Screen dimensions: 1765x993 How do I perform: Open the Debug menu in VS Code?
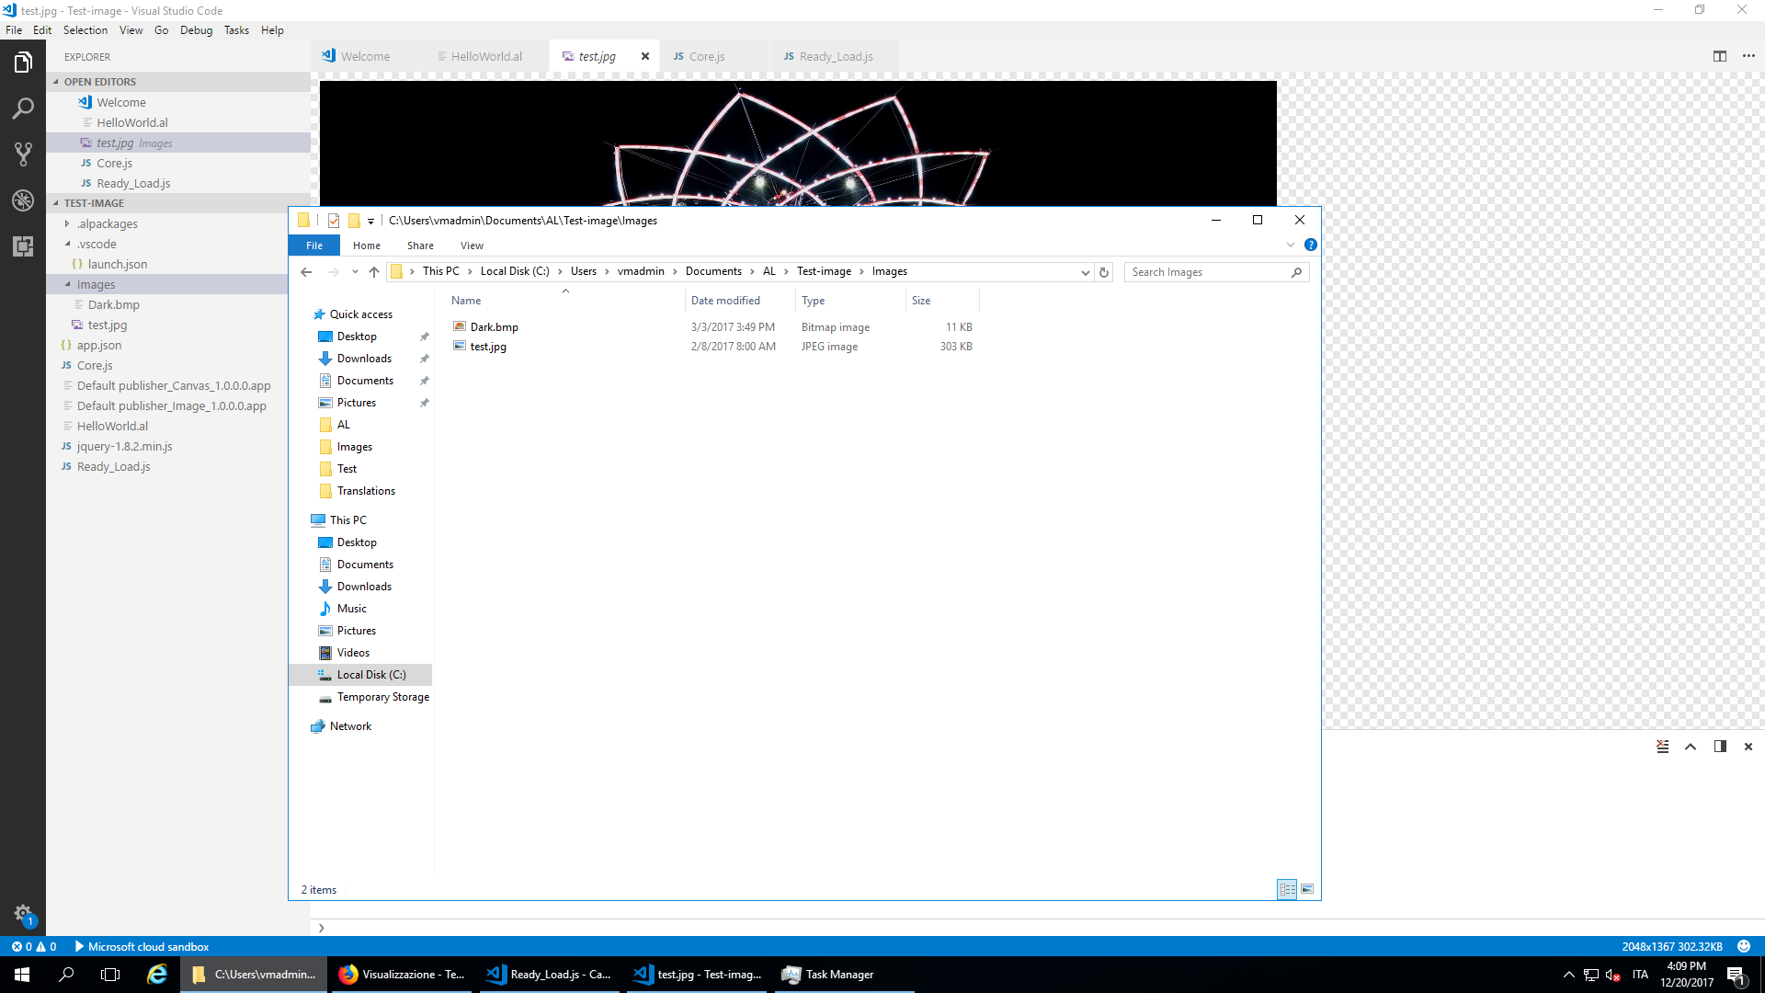pyautogui.click(x=196, y=29)
